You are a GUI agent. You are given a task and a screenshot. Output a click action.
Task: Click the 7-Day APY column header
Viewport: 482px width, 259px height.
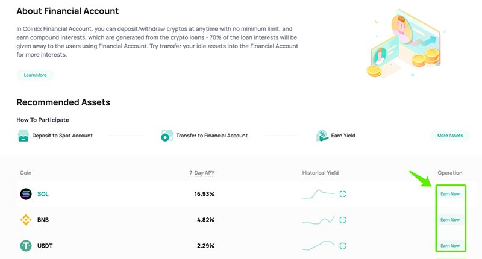tap(202, 173)
